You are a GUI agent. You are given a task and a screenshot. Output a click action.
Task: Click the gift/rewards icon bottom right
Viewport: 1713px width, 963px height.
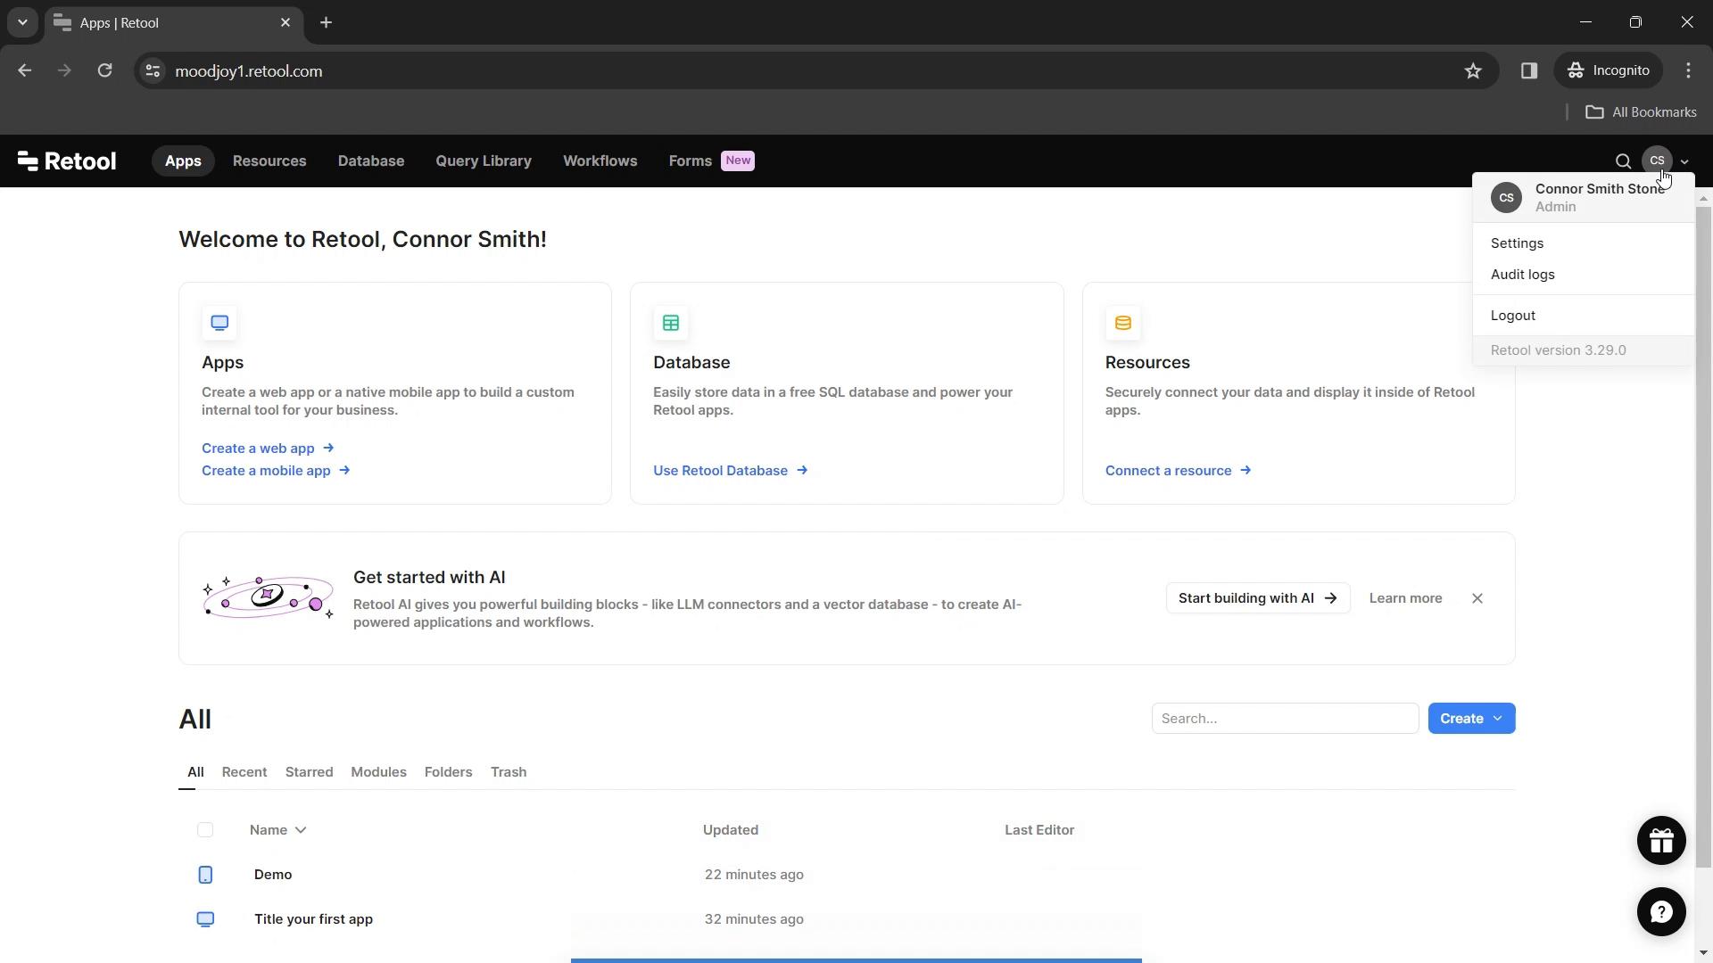point(1661,840)
